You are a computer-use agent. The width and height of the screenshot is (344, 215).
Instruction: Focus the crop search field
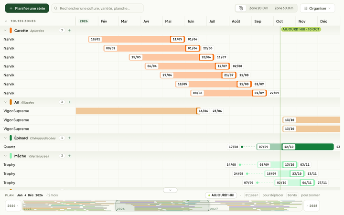point(97,8)
